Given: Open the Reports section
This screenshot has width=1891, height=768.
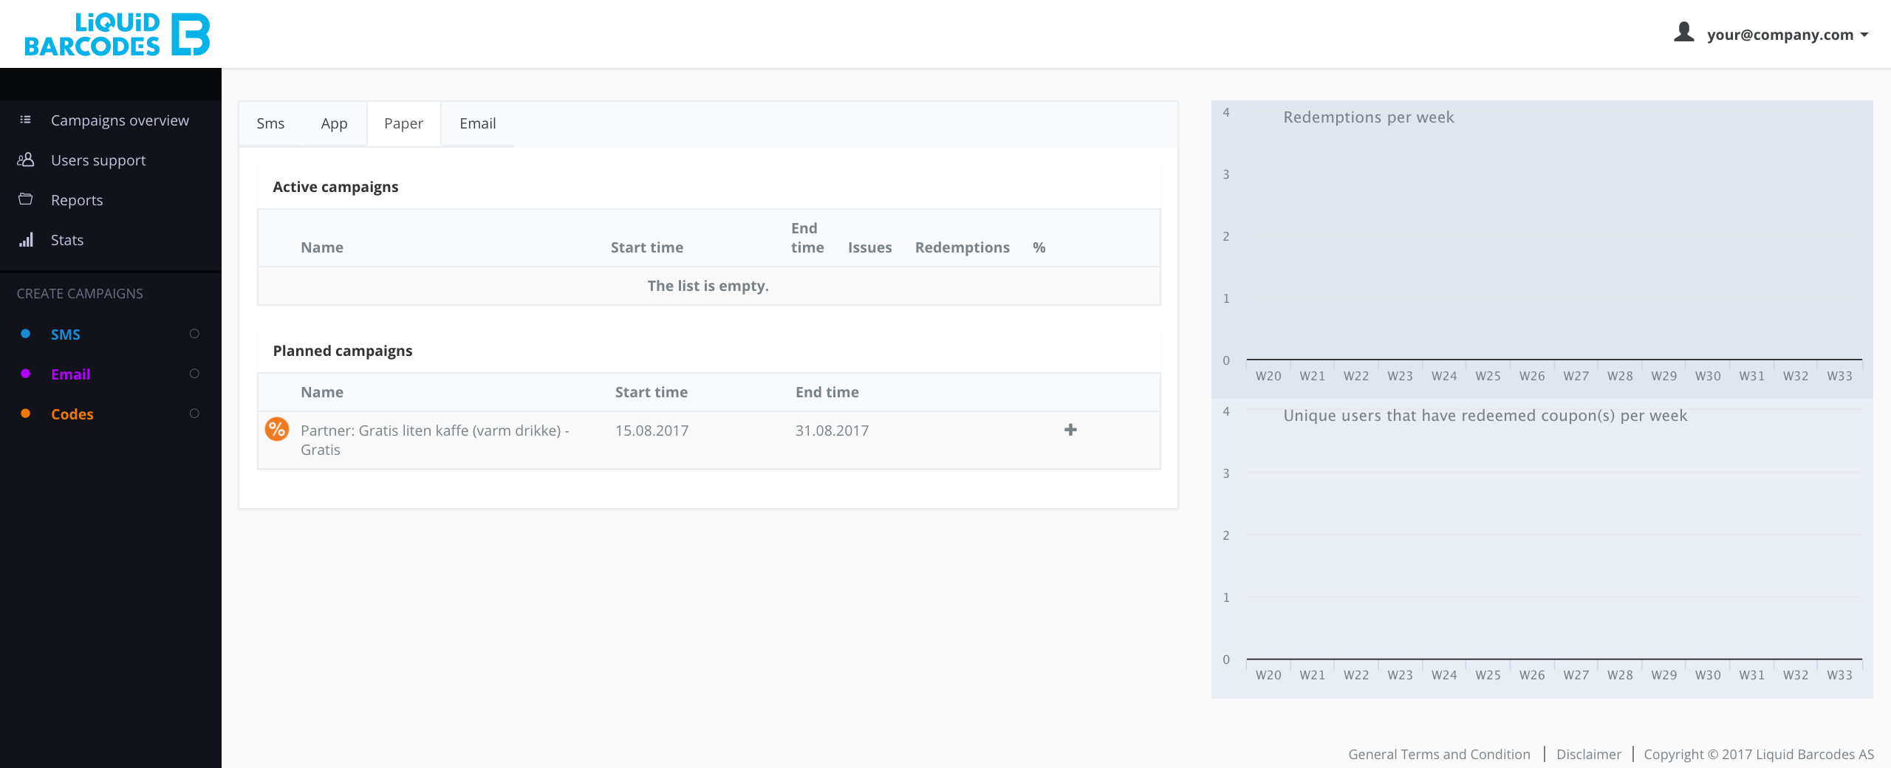Looking at the screenshot, I should click(x=77, y=200).
